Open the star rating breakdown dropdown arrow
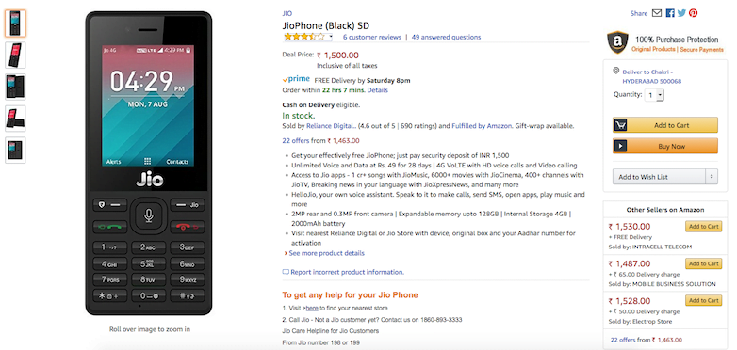Viewport: 737px width, 350px height. pos(331,37)
